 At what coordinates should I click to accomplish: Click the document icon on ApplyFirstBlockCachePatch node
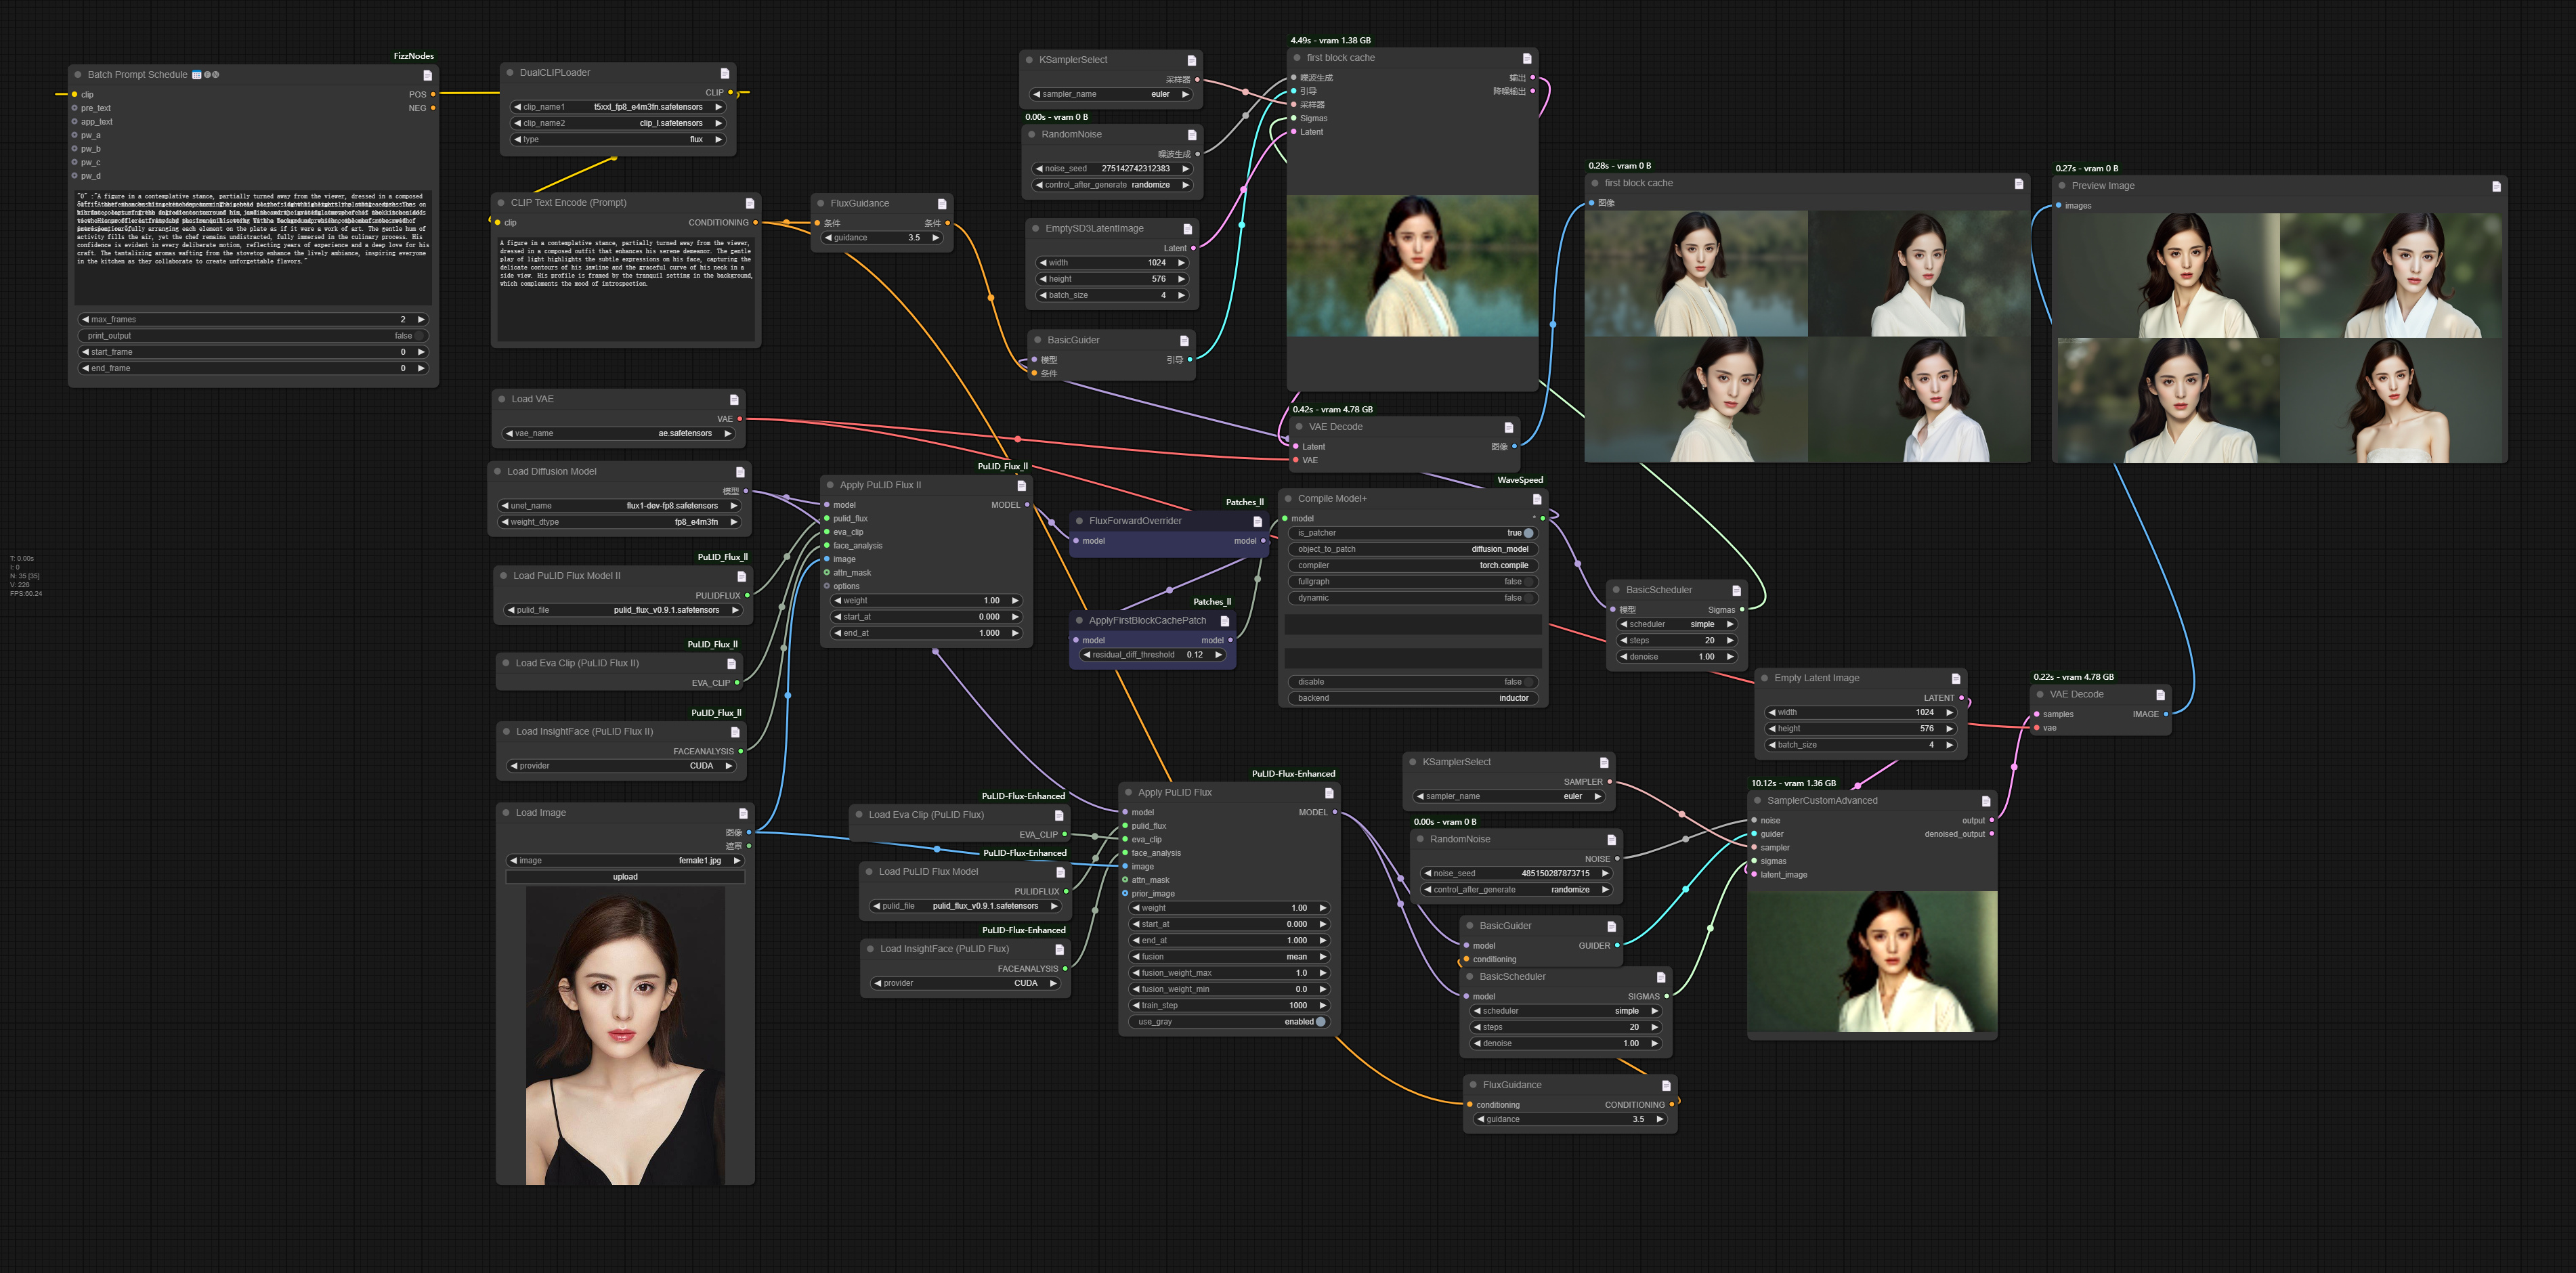(x=1225, y=621)
